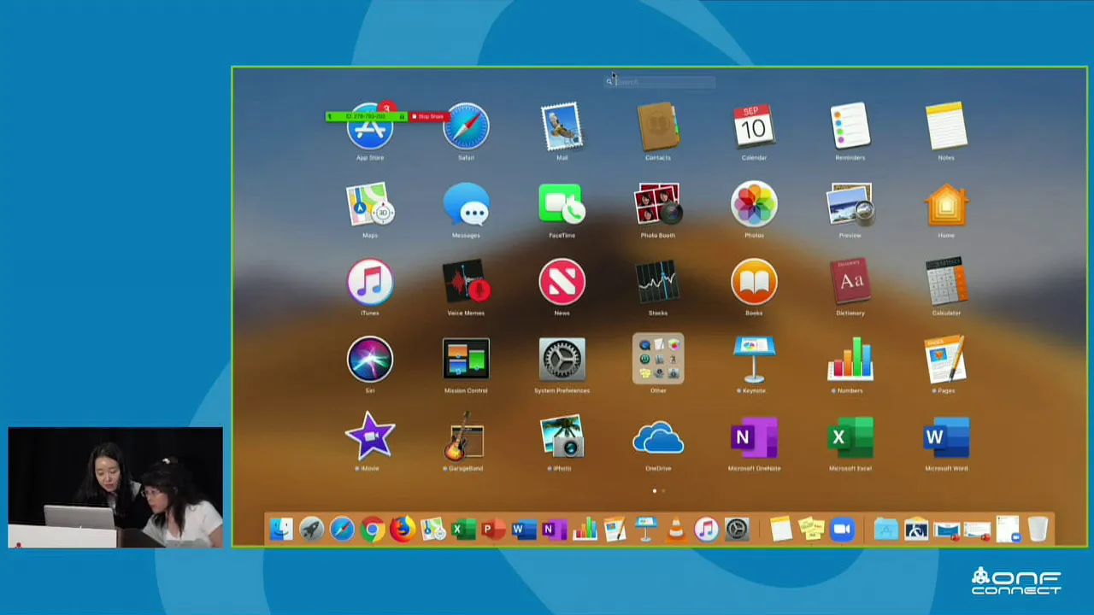Expand the Other apps folder

658,359
